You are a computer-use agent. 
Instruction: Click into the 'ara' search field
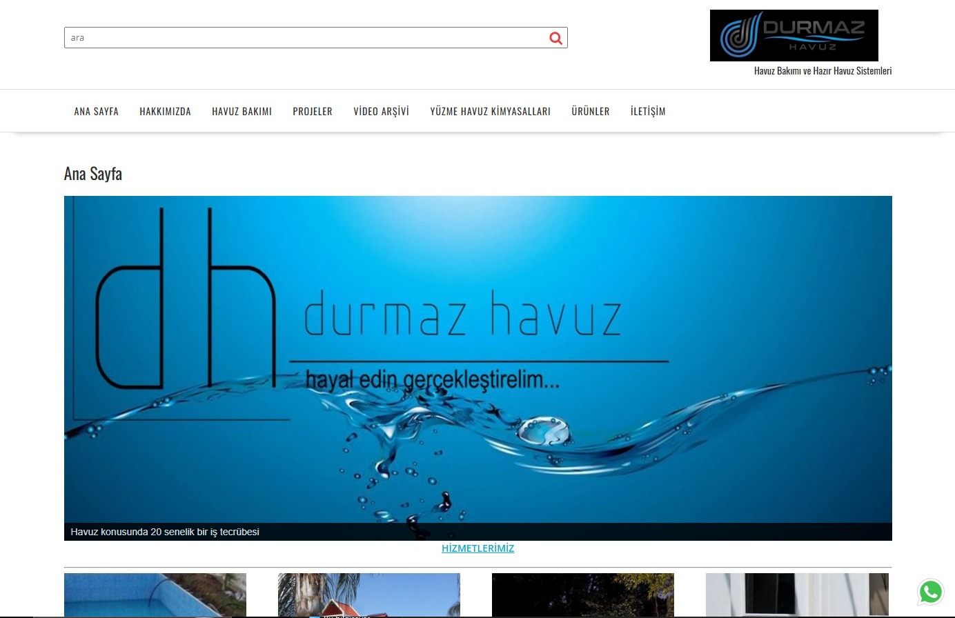tap(304, 38)
